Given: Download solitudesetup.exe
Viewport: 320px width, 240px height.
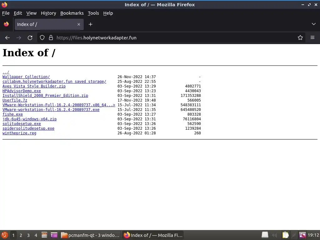Looking at the screenshot, I should [22, 124].
